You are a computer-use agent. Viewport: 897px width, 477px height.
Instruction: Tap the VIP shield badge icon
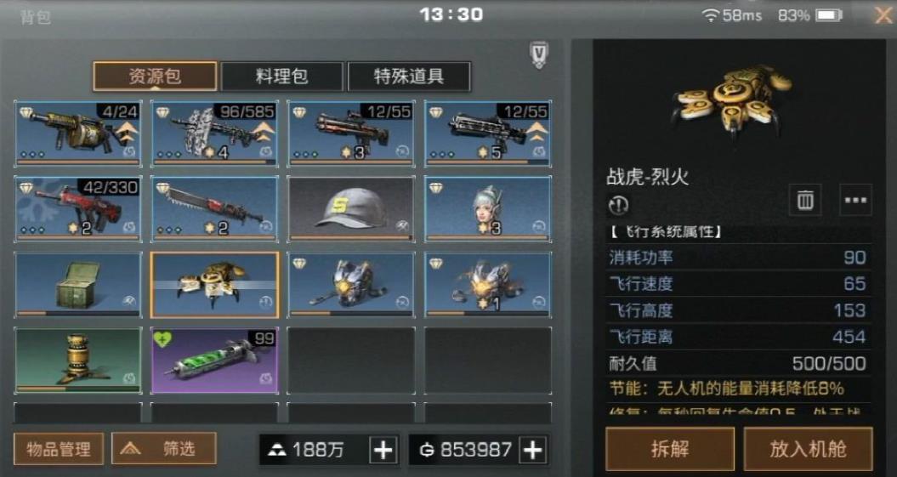(x=539, y=54)
